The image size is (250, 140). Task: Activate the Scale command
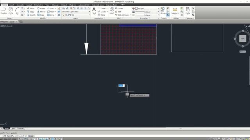41,15
